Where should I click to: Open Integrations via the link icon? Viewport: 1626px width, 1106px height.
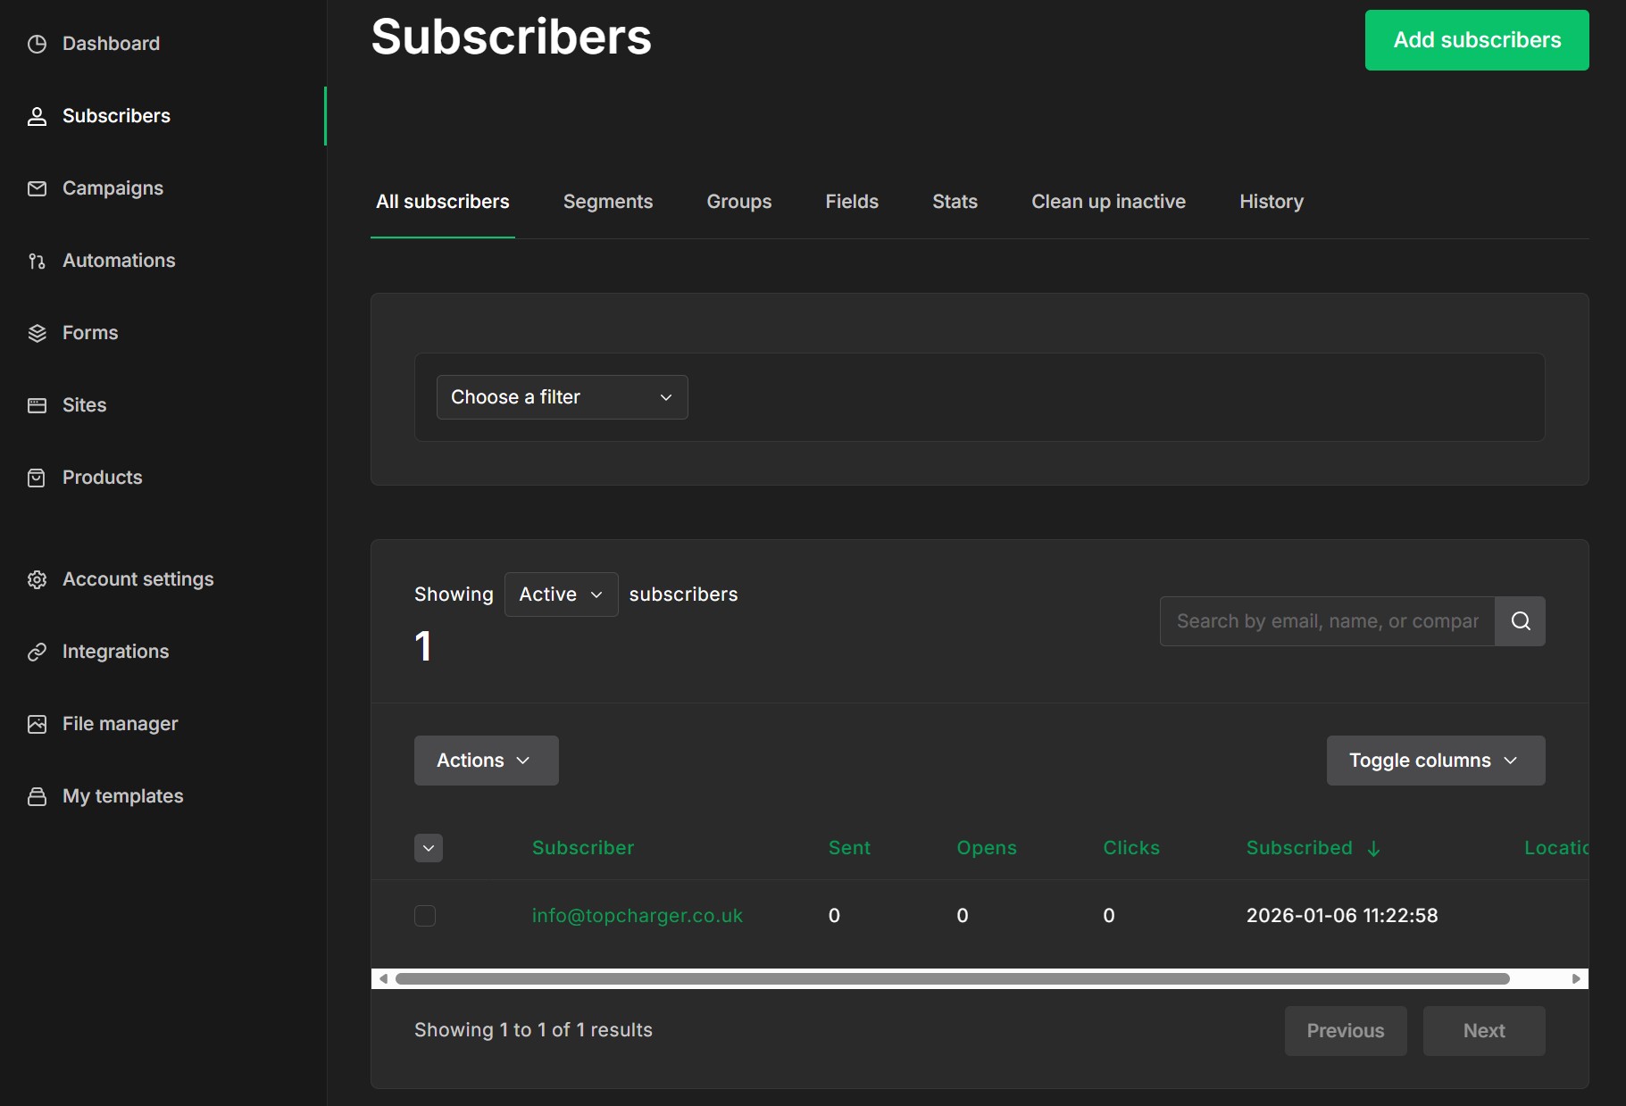pos(38,652)
